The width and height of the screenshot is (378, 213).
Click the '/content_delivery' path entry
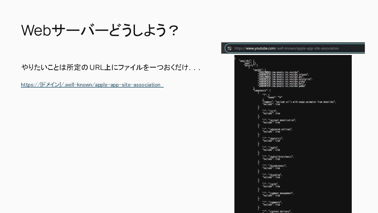(277, 211)
